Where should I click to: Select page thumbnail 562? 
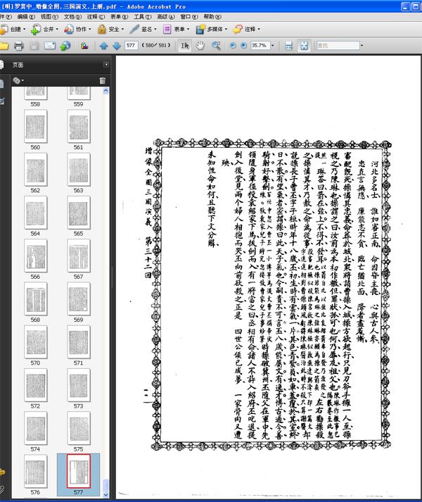pos(35,170)
